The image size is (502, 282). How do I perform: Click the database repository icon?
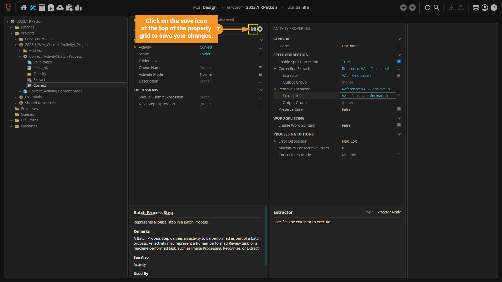(x=476, y=8)
